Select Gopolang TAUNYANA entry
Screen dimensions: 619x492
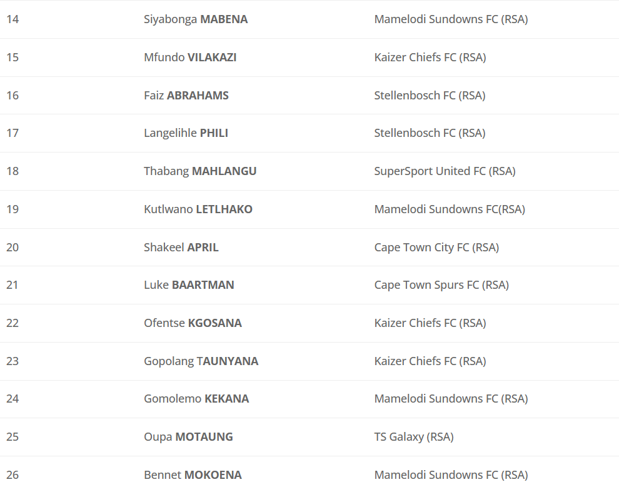pyautogui.click(x=201, y=361)
